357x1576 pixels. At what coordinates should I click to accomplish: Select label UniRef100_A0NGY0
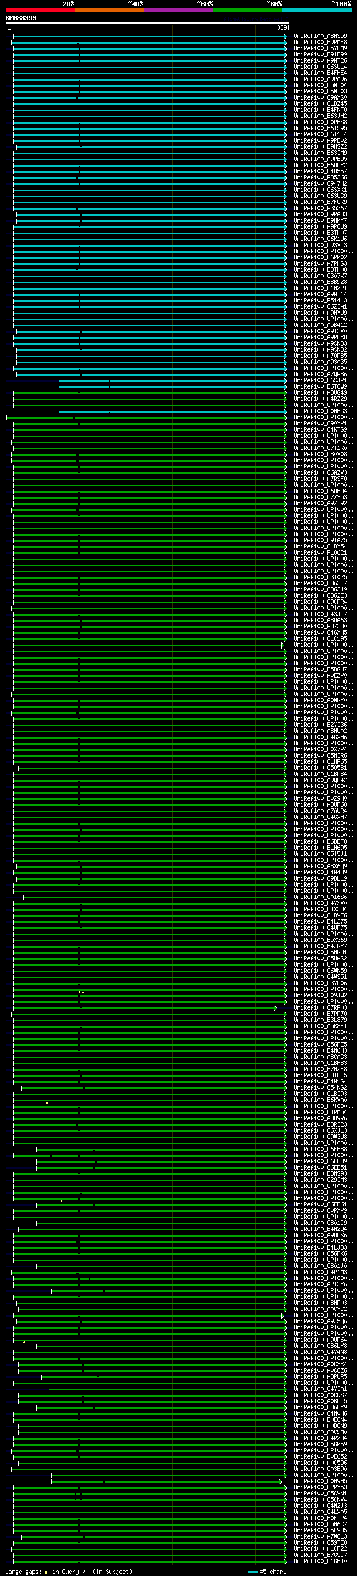pos(320,700)
